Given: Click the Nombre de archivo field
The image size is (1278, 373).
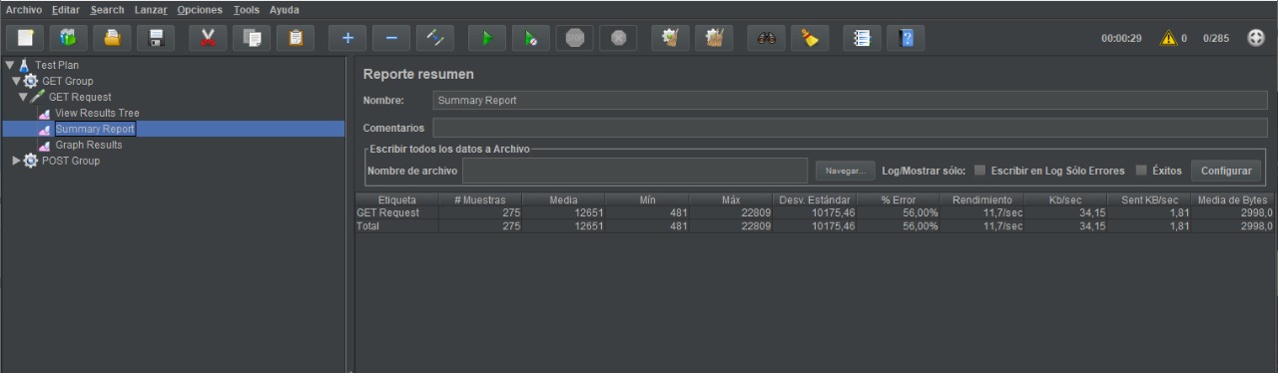Looking at the screenshot, I should [x=634, y=171].
